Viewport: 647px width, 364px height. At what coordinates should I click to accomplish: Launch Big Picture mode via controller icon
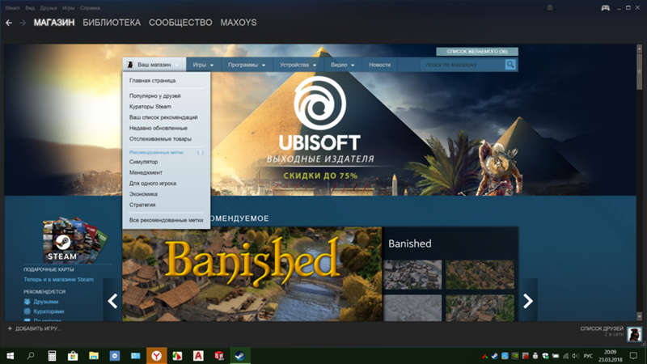click(x=605, y=8)
